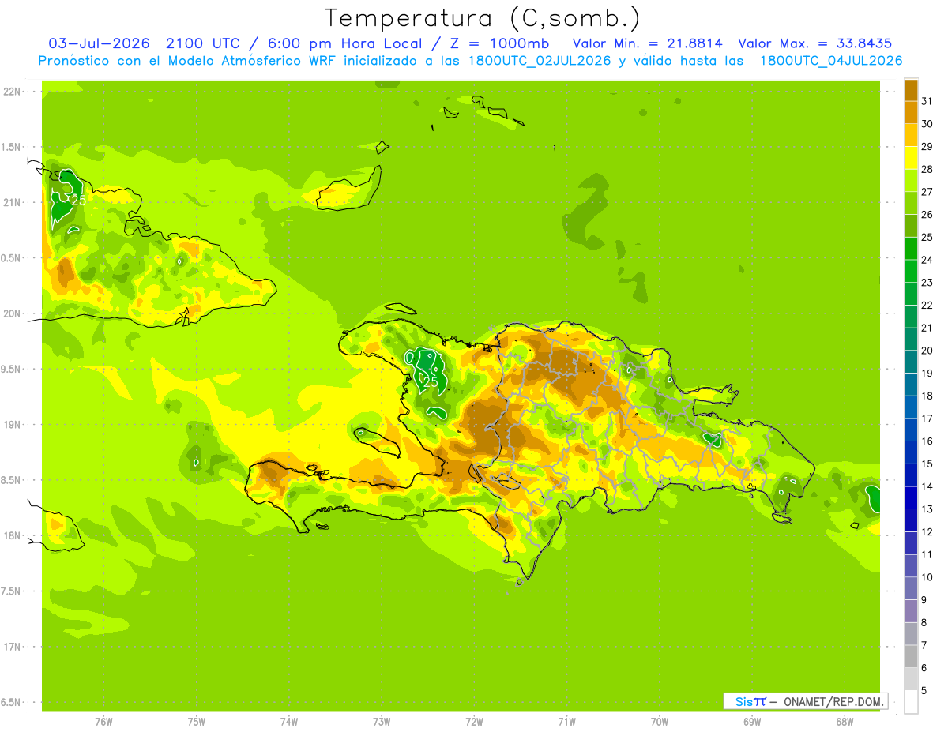The image size is (948, 732).
Task: Click the 'ONAMET/REP.DOM.' credit text
Action: click(832, 701)
